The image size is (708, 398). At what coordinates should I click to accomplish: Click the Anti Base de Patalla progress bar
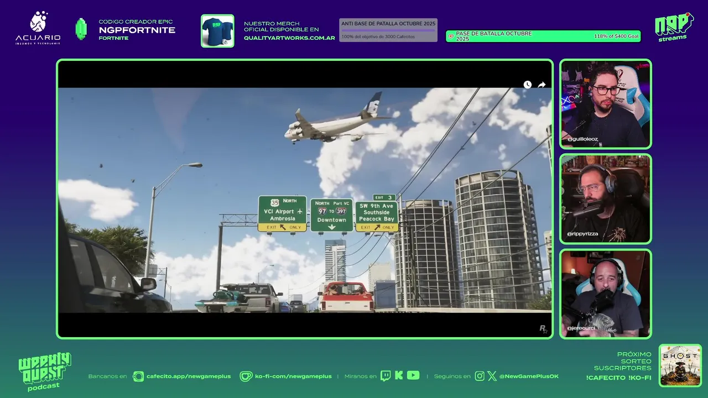(388, 30)
